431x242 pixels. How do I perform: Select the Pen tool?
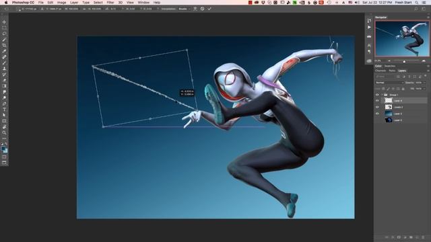pyautogui.click(x=4, y=104)
